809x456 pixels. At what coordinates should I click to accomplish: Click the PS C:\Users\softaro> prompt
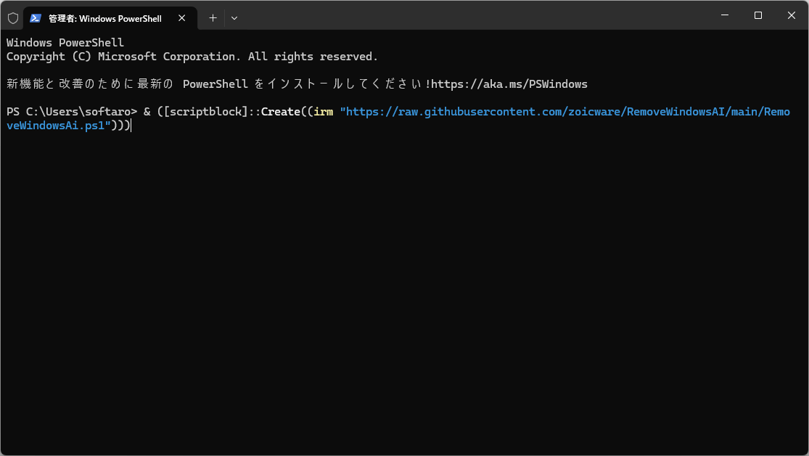(x=71, y=112)
